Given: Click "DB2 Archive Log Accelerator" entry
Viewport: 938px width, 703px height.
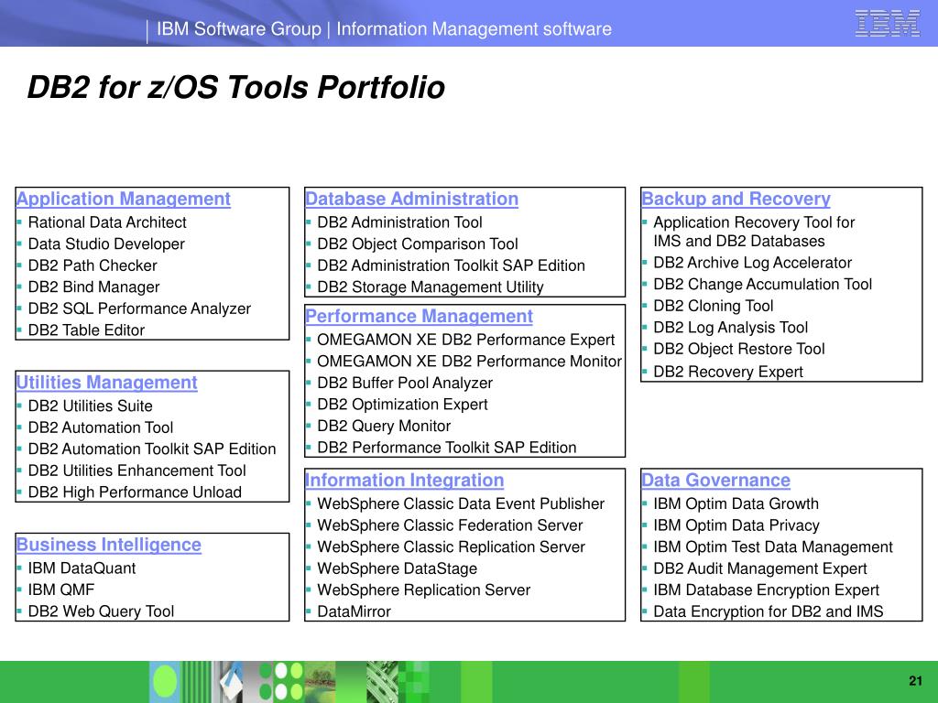Looking at the screenshot, I should tap(753, 263).
